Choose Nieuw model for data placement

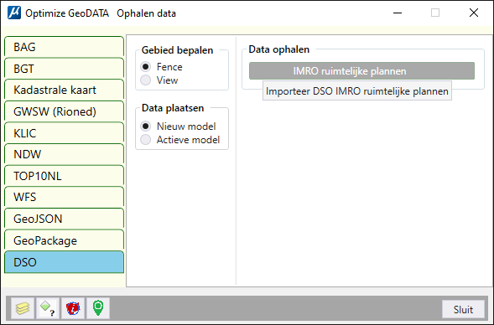tap(146, 126)
